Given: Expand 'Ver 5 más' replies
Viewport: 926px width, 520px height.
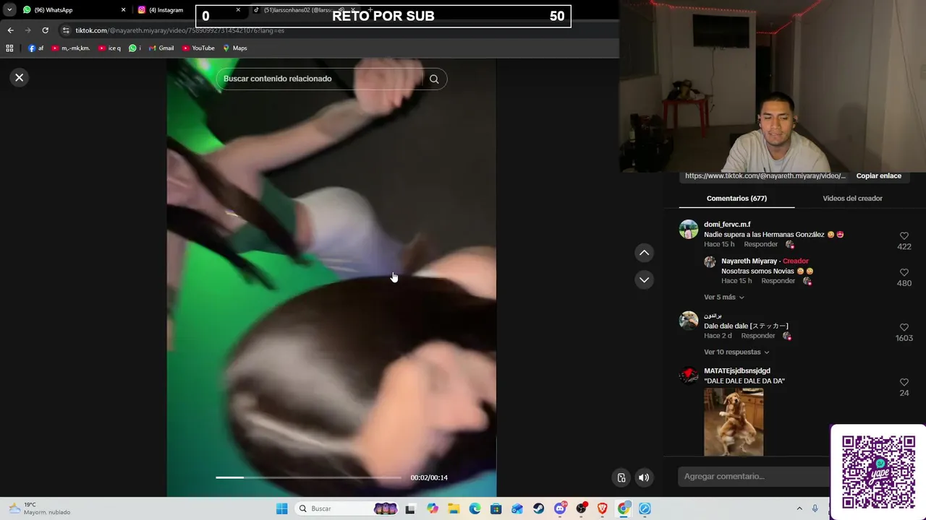Looking at the screenshot, I should (x=724, y=298).
